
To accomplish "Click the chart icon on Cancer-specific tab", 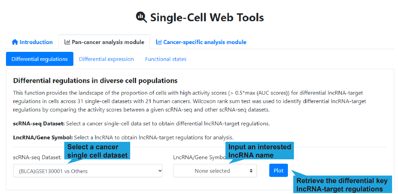I will click(159, 42).
